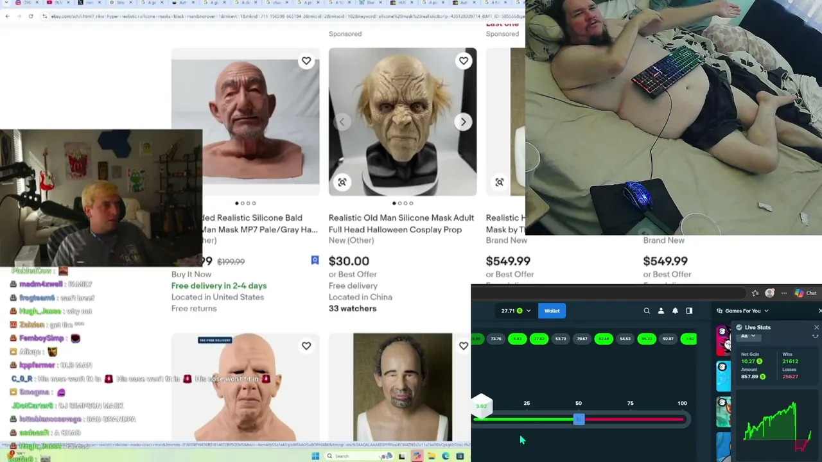The width and height of the screenshot is (822, 462).
Task: Expand the 27.71 balance currency dropdown
Action: pos(529,311)
